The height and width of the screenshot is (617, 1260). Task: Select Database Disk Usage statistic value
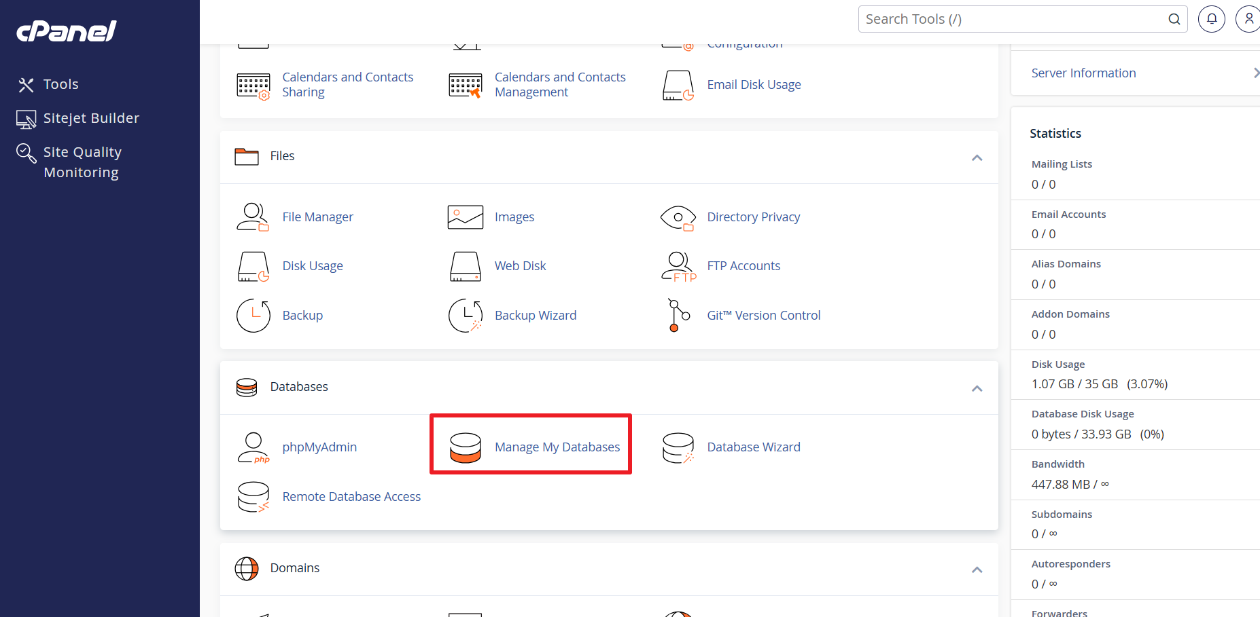[x=1098, y=434]
